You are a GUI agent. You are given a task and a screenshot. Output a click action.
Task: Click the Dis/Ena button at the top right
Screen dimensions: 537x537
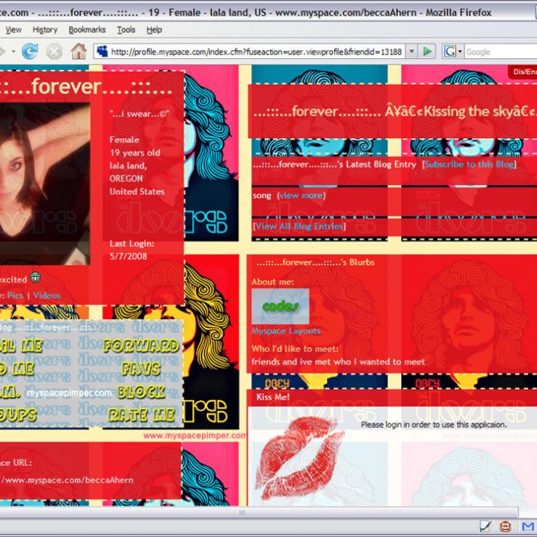point(523,72)
